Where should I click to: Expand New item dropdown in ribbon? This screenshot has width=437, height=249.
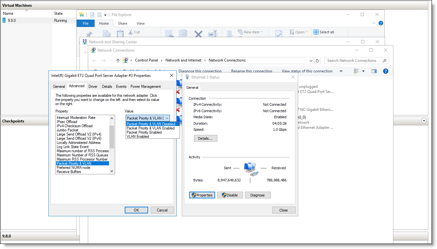(261, 32)
